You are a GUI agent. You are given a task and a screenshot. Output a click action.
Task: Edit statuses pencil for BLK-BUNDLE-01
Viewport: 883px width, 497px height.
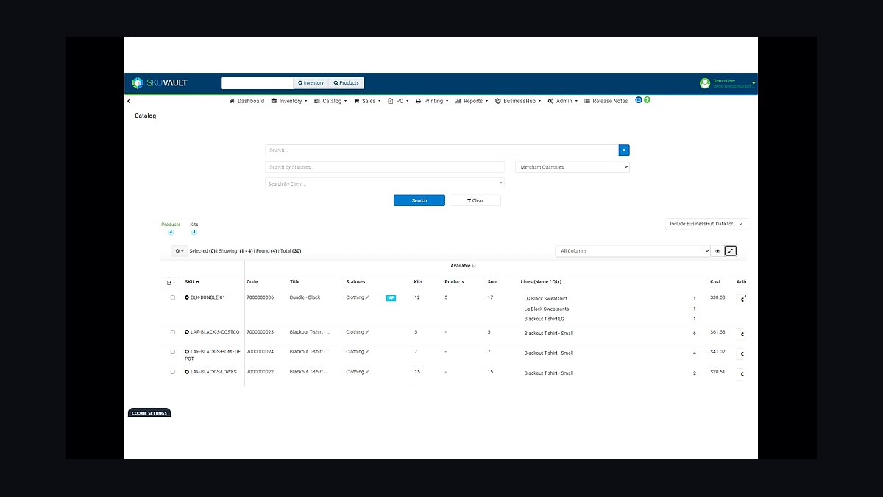coord(367,297)
